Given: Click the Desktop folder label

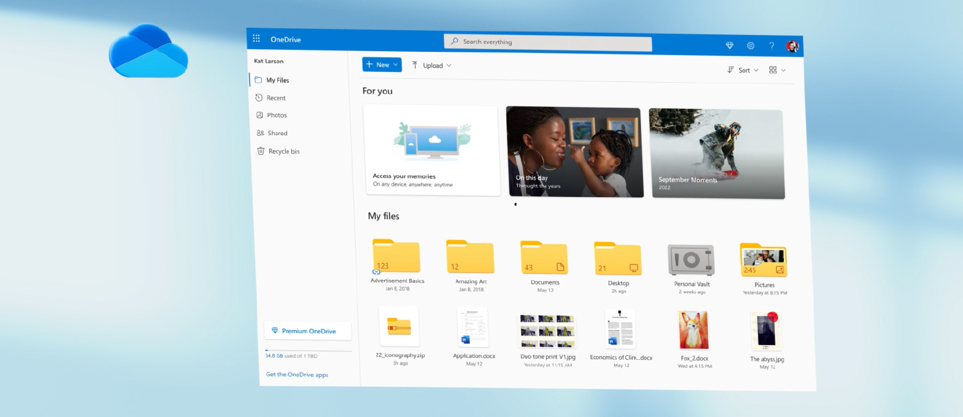Looking at the screenshot, I should click(x=619, y=283).
